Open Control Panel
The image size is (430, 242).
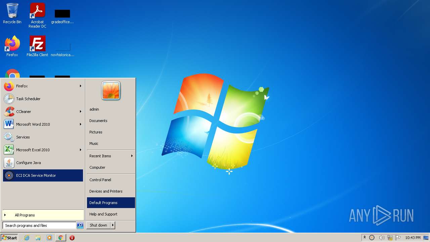click(111, 180)
